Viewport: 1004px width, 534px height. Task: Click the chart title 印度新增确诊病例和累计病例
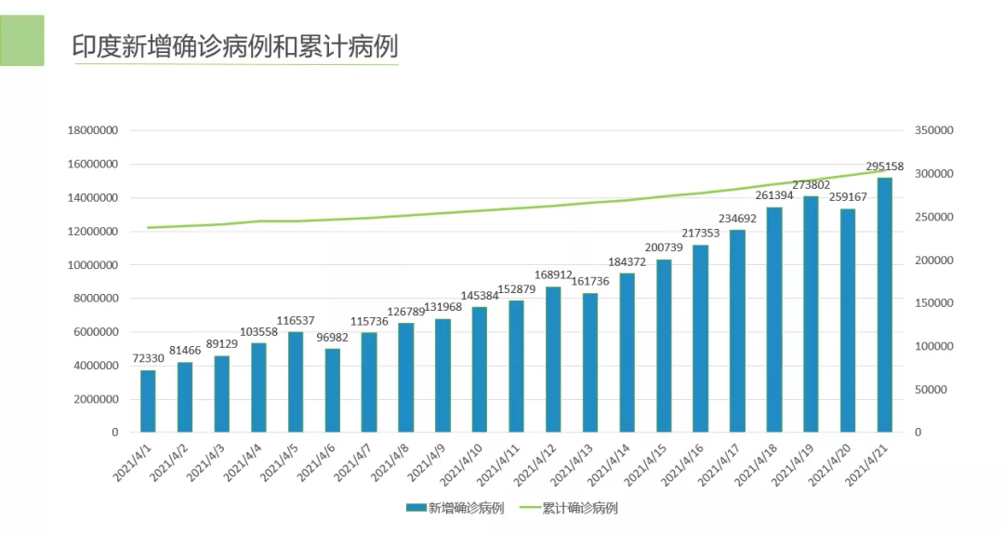coord(235,47)
